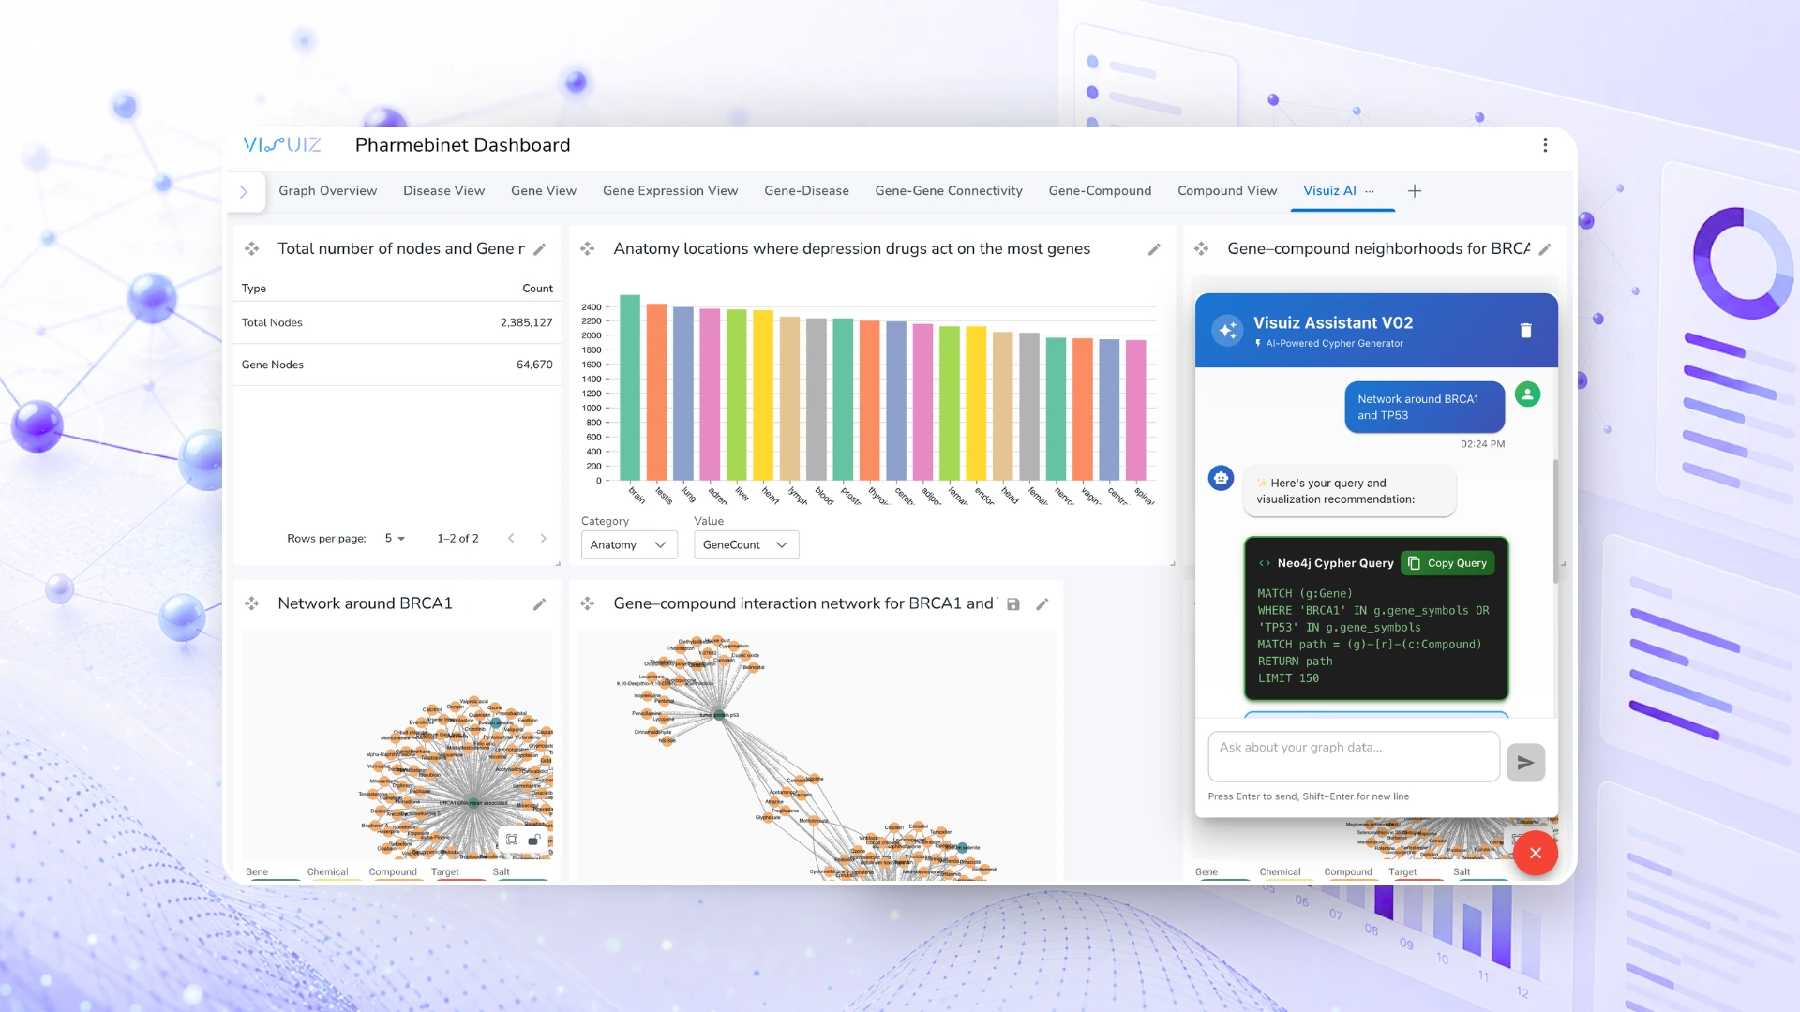Edit the Gene–compound neighborhoods card
The width and height of the screenshot is (1800, 1012).
click(x=1545, y=249)
